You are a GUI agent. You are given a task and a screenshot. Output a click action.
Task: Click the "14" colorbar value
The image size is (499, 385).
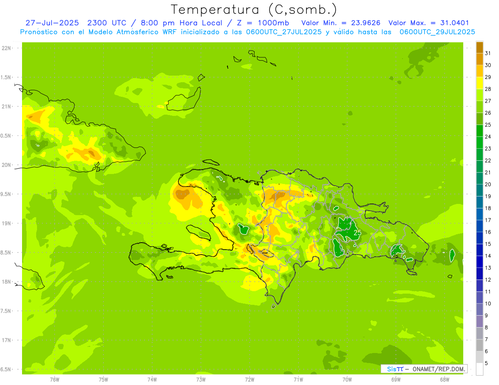(x=489, y=256)
